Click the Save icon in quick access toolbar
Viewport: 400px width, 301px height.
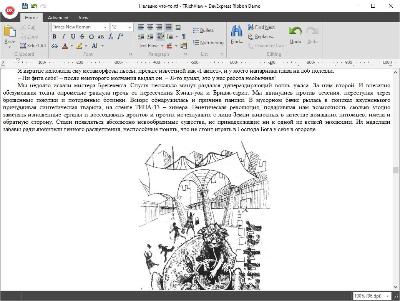(25, 6)
